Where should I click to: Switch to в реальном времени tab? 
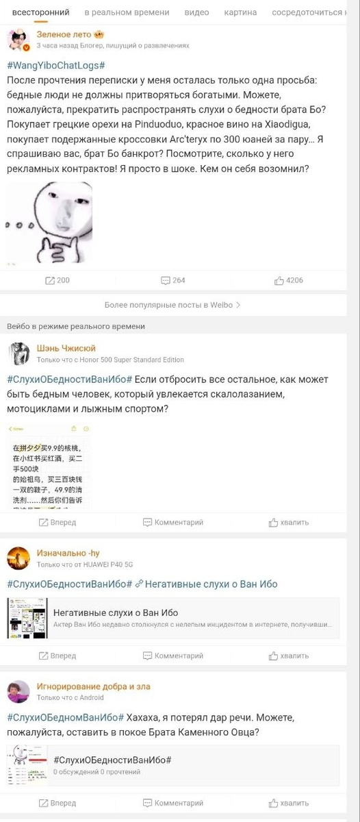pos(127,12)
